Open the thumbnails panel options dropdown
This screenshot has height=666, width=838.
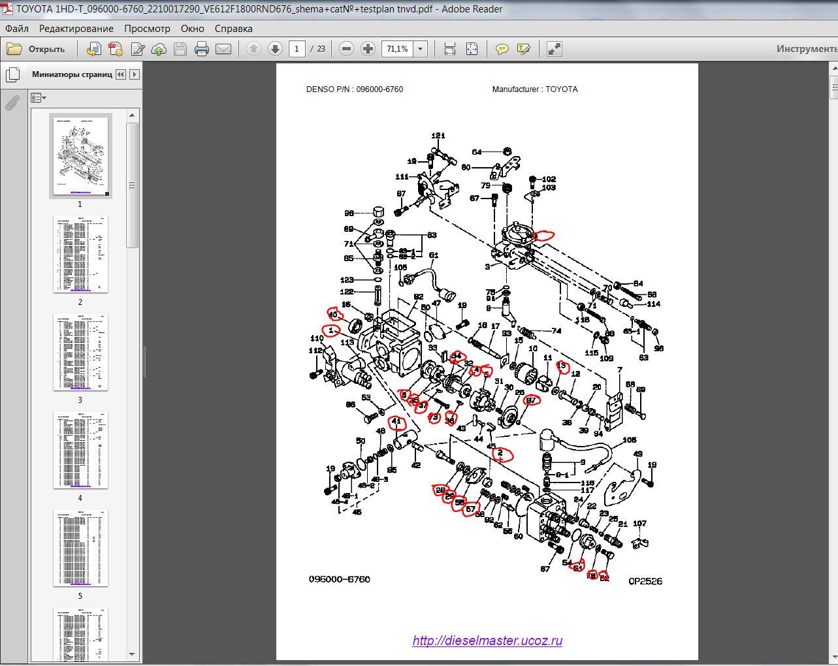(39, 98)
